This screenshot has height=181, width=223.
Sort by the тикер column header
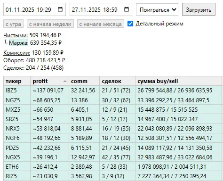tap(17, 81)
